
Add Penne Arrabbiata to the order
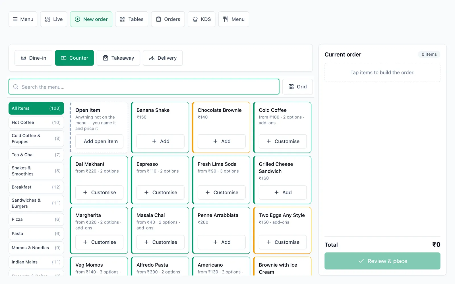tap(222, 242)
